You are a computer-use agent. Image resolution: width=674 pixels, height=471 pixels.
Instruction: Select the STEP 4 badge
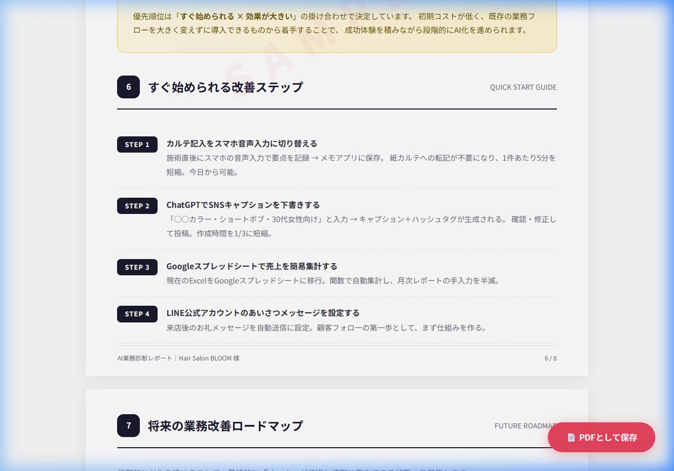(x=137, y=314)
